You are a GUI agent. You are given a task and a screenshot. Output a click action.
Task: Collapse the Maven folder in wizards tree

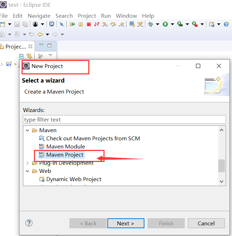pos(27,130)
